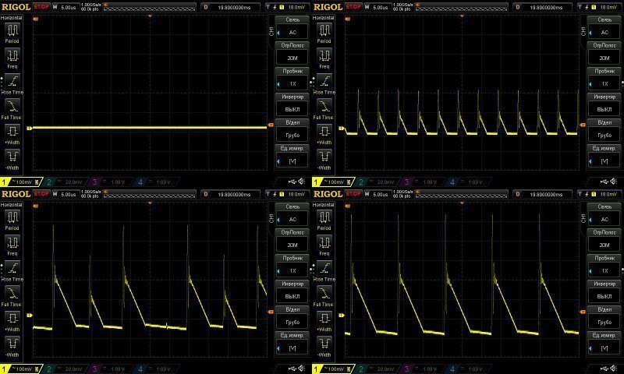624x374 pixels.
Task: Select channel 2 tab 20.0mV in top-left capture
Action: click(x=66, y=182)
